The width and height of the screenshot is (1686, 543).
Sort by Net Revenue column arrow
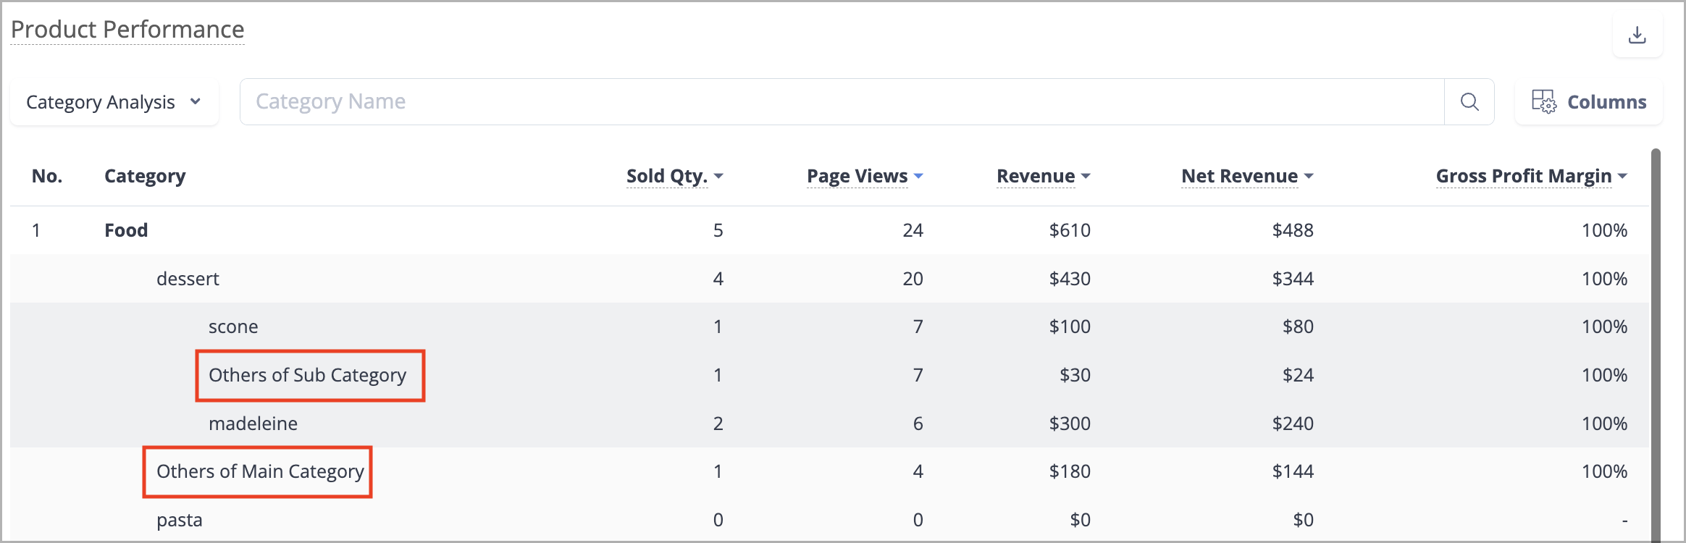1309,176
